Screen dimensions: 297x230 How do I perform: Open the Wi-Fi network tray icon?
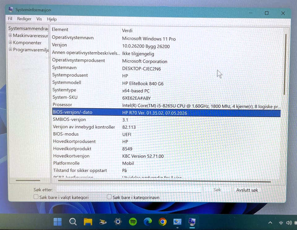point(281,223)
